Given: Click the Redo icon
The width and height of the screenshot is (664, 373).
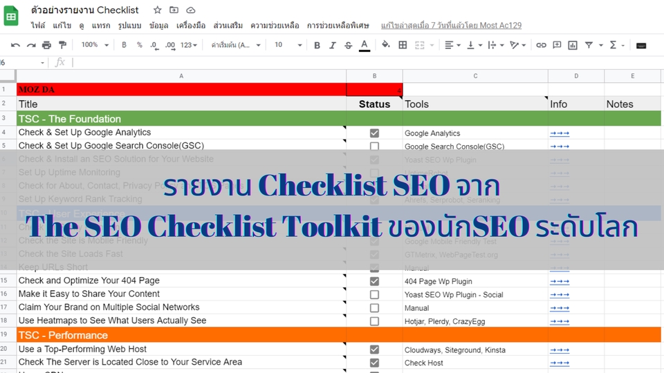Looking at the screenshot, I should (x=31, y=46).
